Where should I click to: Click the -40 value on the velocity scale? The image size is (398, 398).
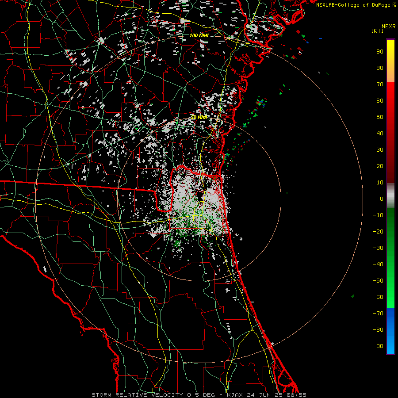378,264
